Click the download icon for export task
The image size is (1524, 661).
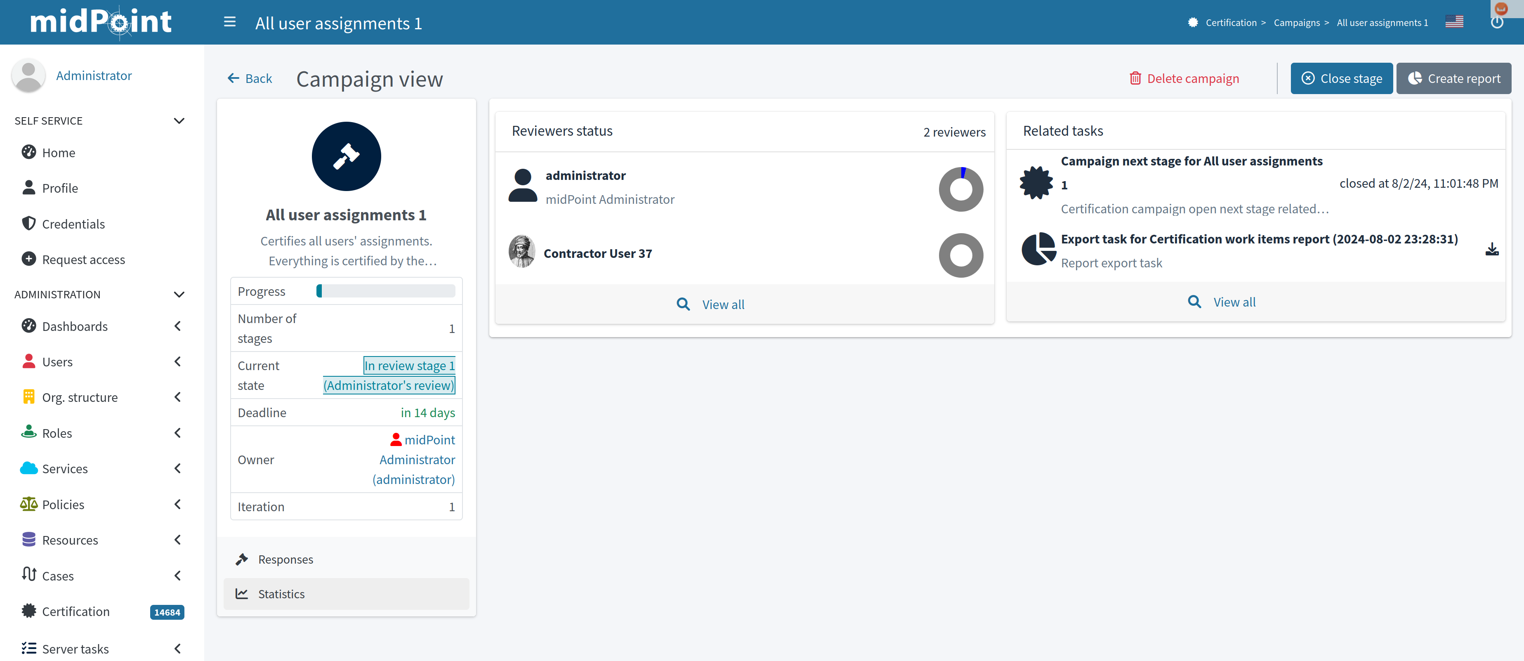pyautogui.click(x=1491, y=250)
